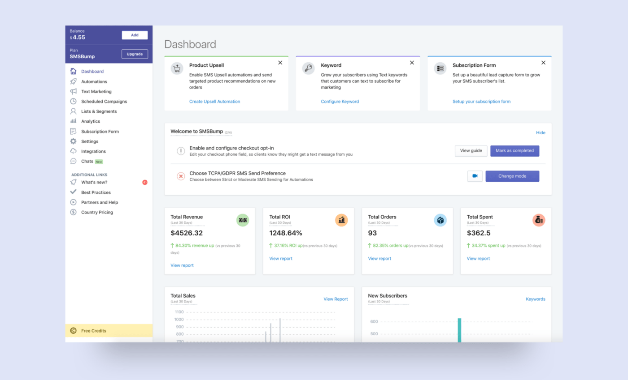Click the Welcome to SMSBump heading
The image size is (628, 380).
[197, 132]
